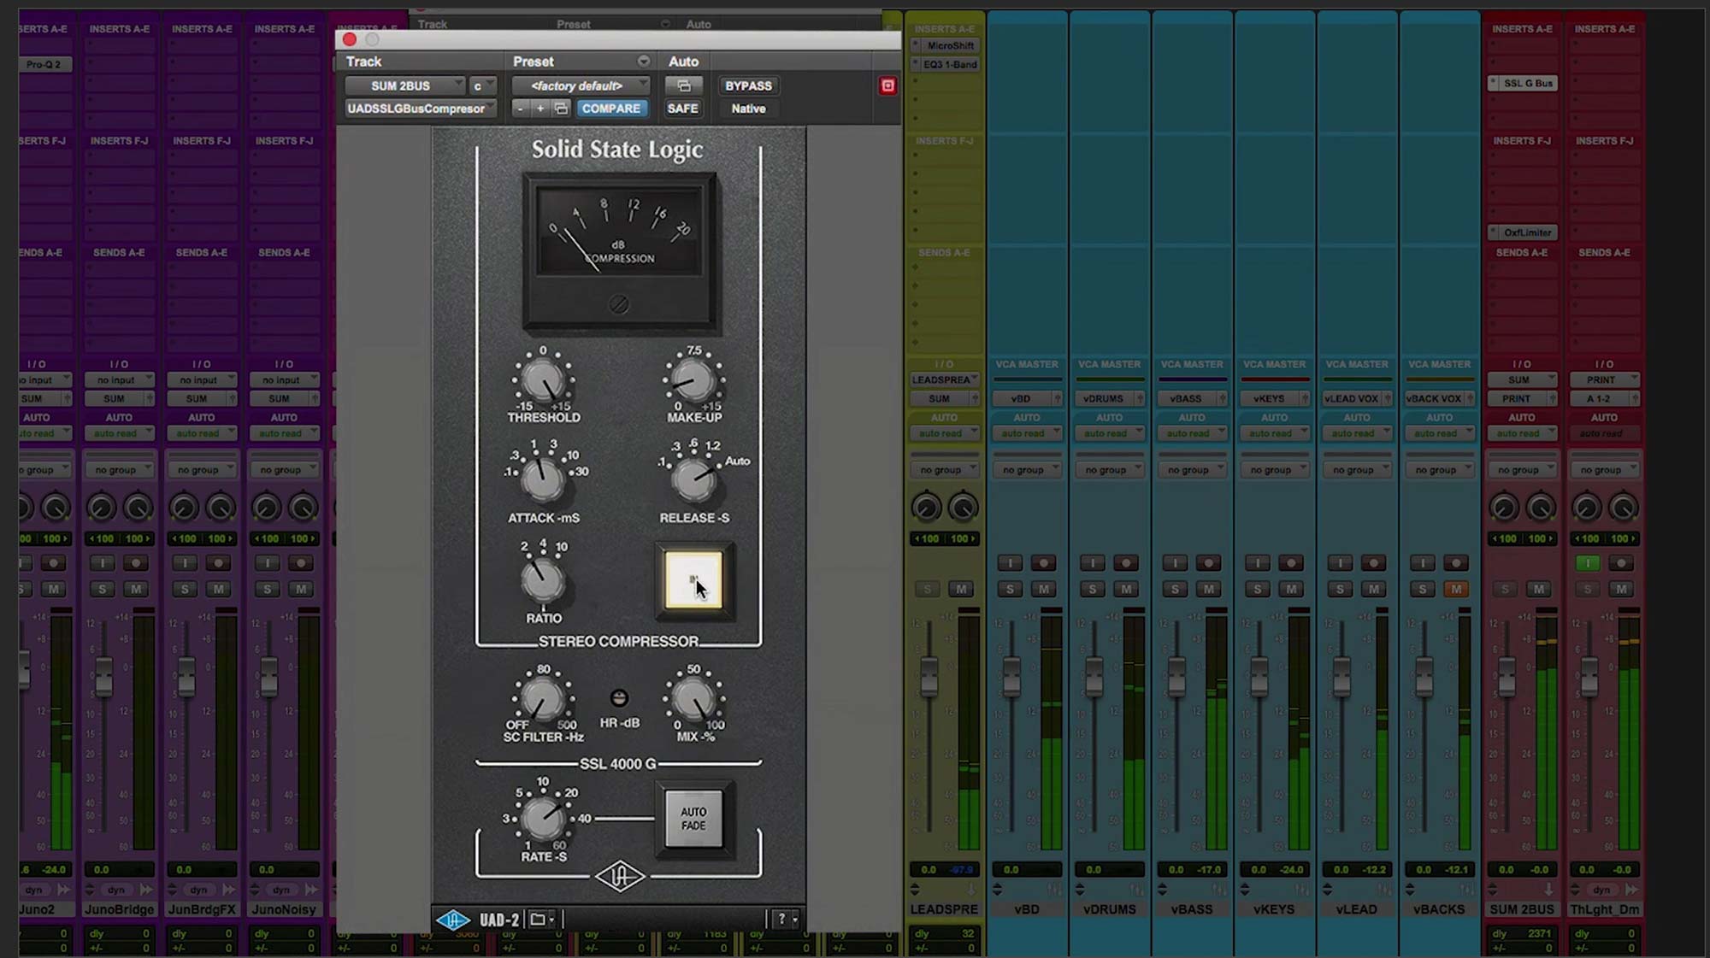Click the JunoBridge dyn button
The height and width of the screenshot is (958, 1710).
(116, 890)
